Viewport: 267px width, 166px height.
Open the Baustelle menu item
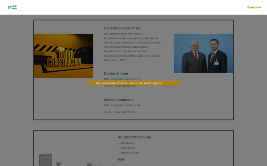(x=254, y=7)
